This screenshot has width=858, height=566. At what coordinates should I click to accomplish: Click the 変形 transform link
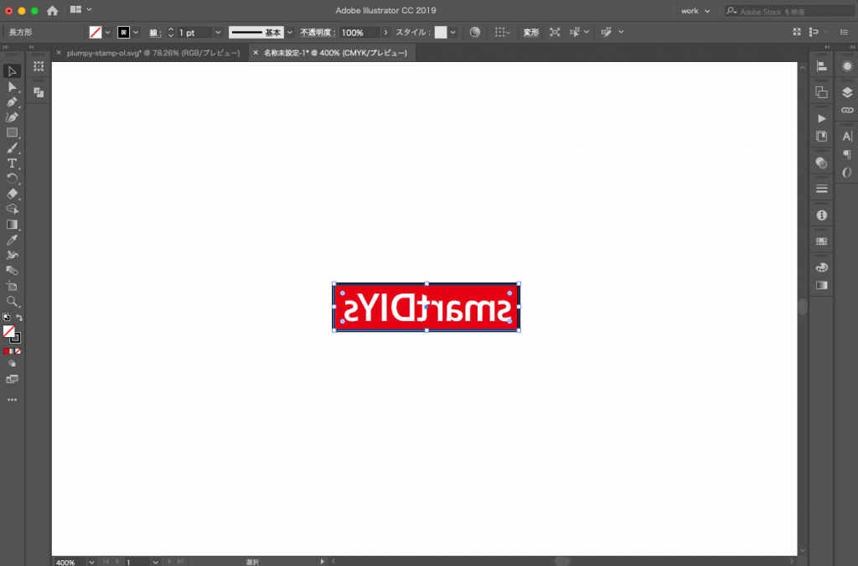click(x=530, y=33)
